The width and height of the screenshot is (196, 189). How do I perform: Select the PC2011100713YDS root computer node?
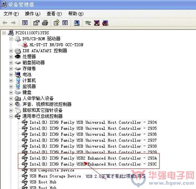pyautogui.click(x=32, y=33)
